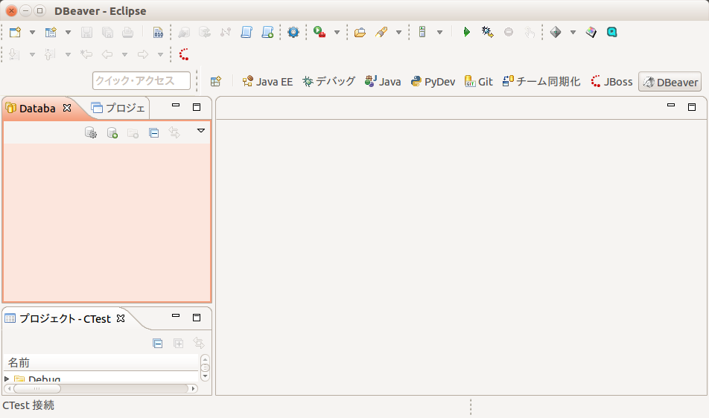Click the Forward navigation arrow icon

pyautogui.click(x=143, y=54)
